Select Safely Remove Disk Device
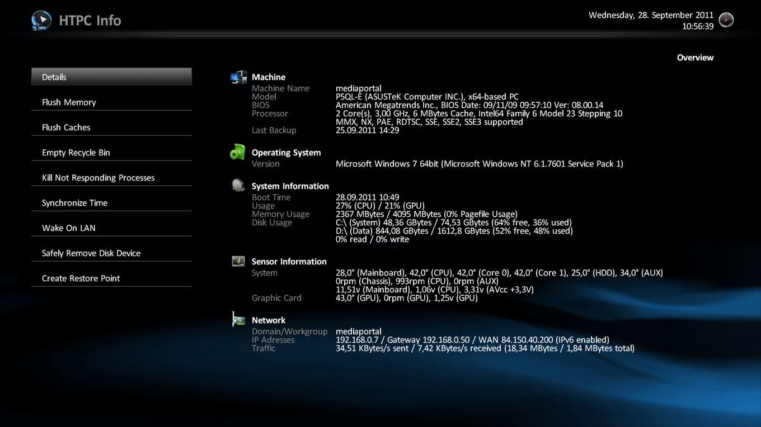Screen dimensions: 761x427 111,253
